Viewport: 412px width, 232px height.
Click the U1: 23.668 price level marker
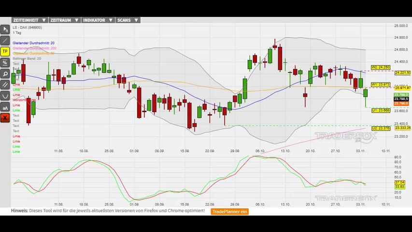tap(381, 110)
